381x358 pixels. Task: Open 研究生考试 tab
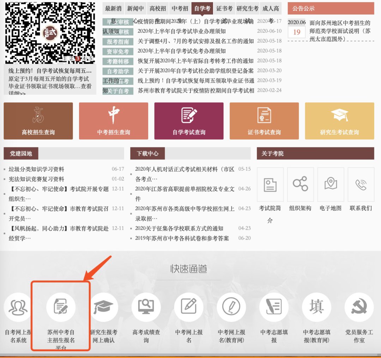pos(247,8)
